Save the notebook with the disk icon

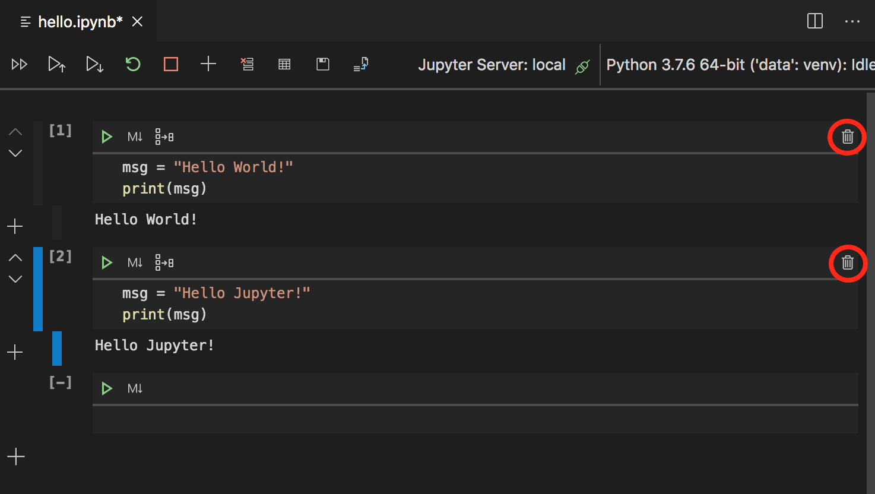pyautogui.click(x=323, y=64)
